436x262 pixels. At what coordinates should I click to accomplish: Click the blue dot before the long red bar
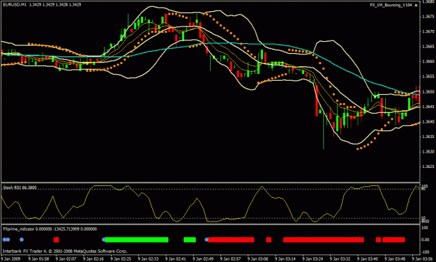click(206, 240)
